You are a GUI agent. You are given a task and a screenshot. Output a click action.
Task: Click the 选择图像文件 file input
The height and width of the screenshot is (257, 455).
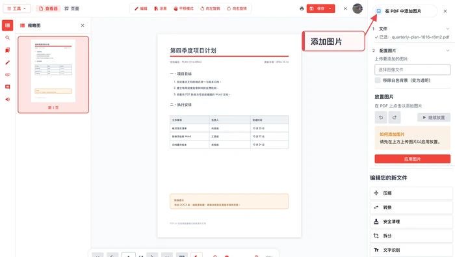pos(412,70)
